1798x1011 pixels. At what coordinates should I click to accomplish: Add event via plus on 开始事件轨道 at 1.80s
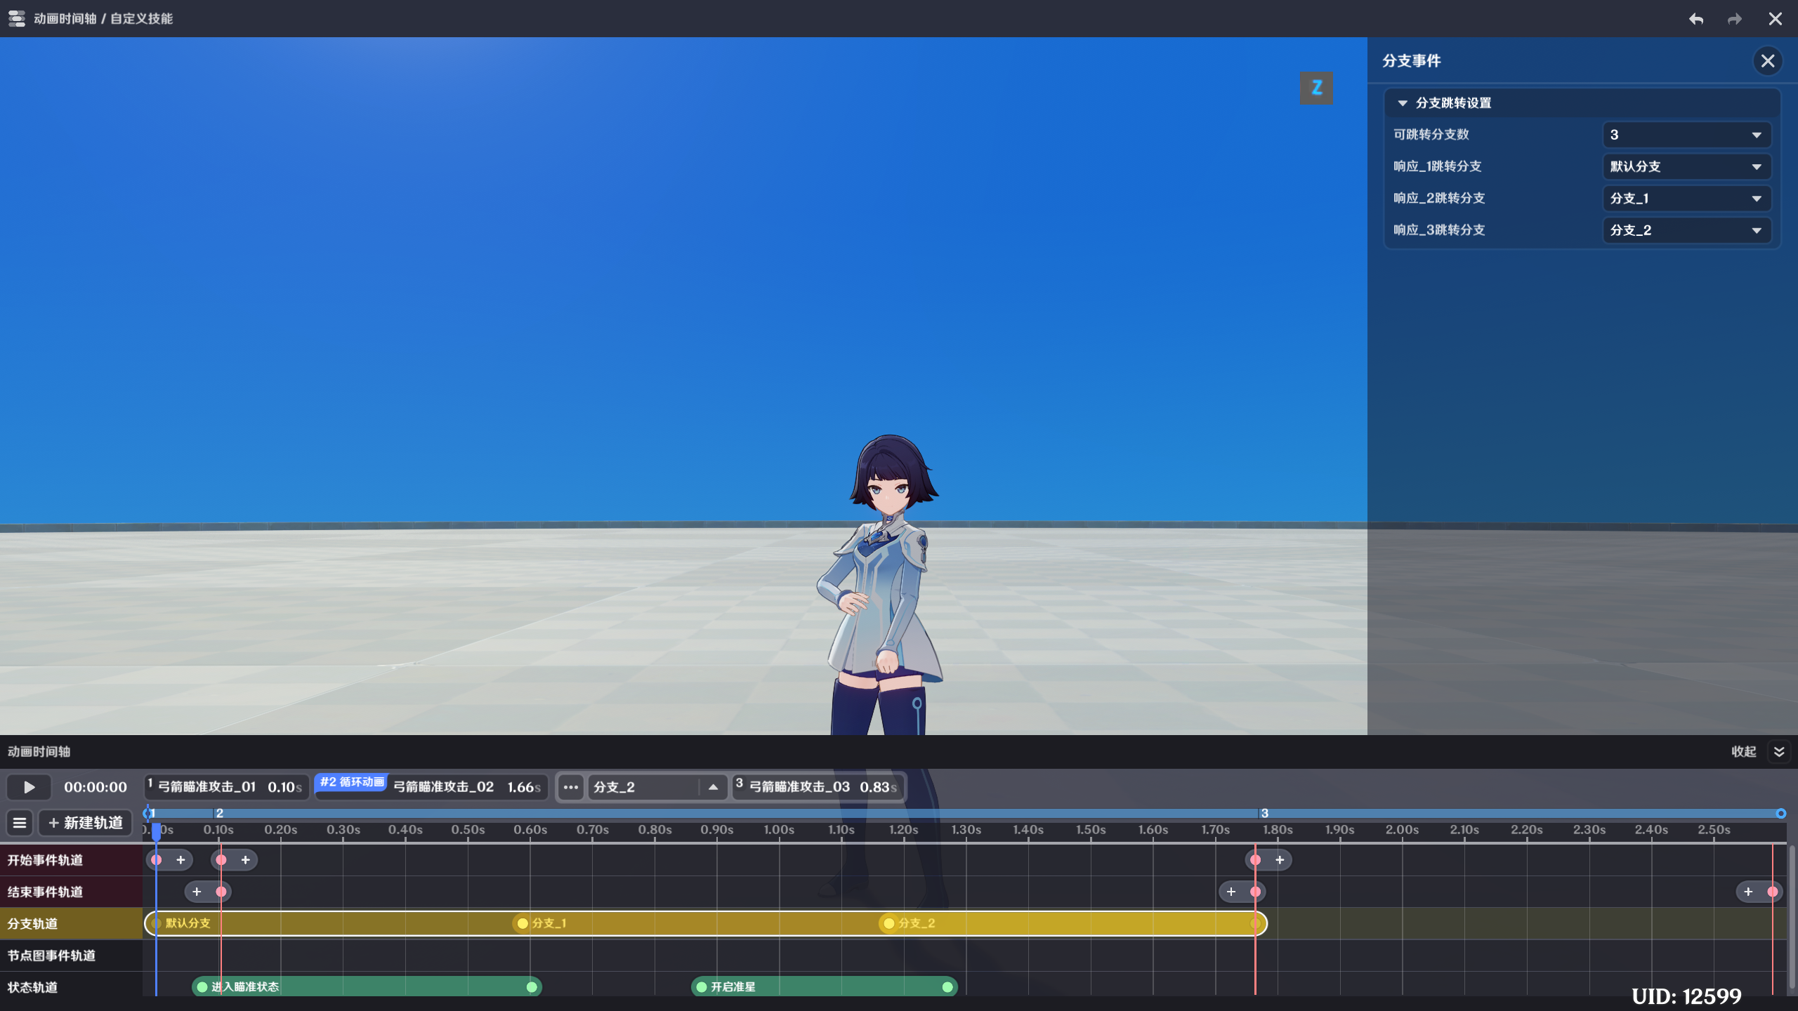tap(1280, 860)
